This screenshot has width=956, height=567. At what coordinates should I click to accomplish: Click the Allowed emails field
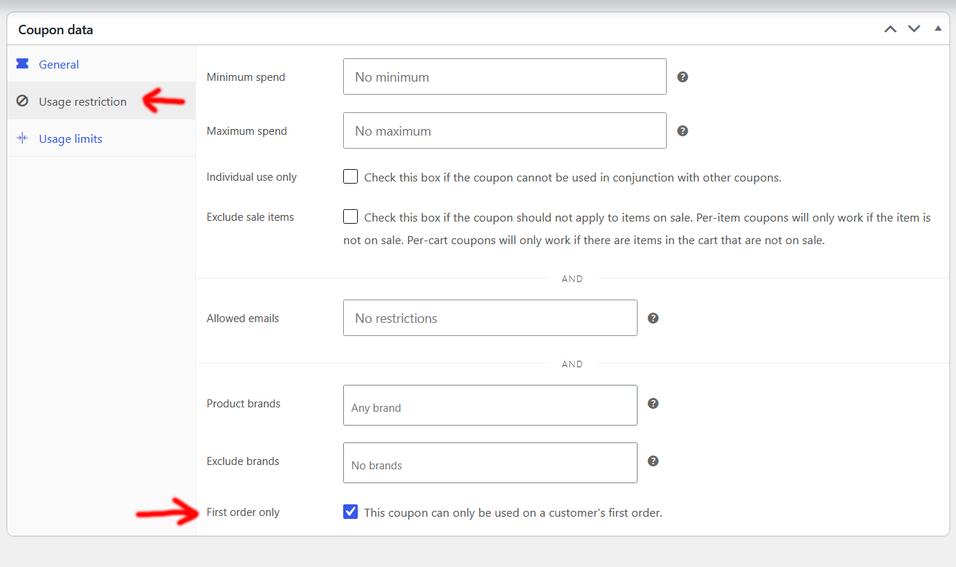tap(490, 318)
